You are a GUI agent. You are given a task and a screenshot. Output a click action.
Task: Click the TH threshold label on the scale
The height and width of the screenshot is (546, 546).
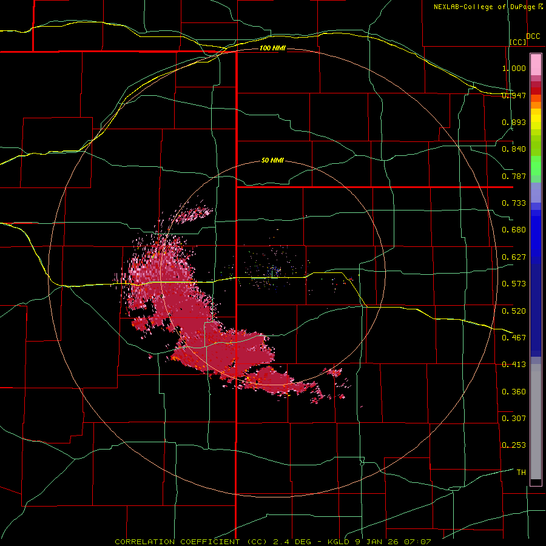tap(521, 473)
